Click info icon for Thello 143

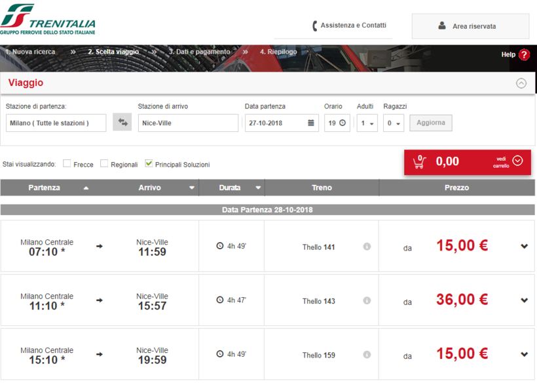[x=367, y=301]
